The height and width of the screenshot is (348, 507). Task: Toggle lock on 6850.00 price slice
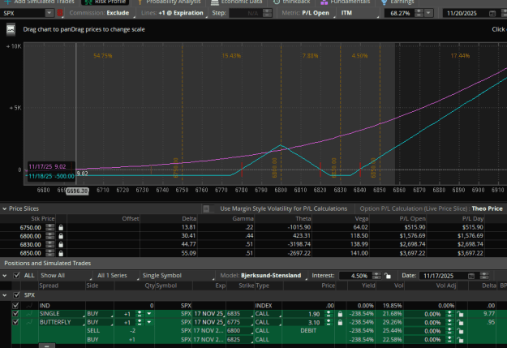pyautogui.click(x=61, y=253)
